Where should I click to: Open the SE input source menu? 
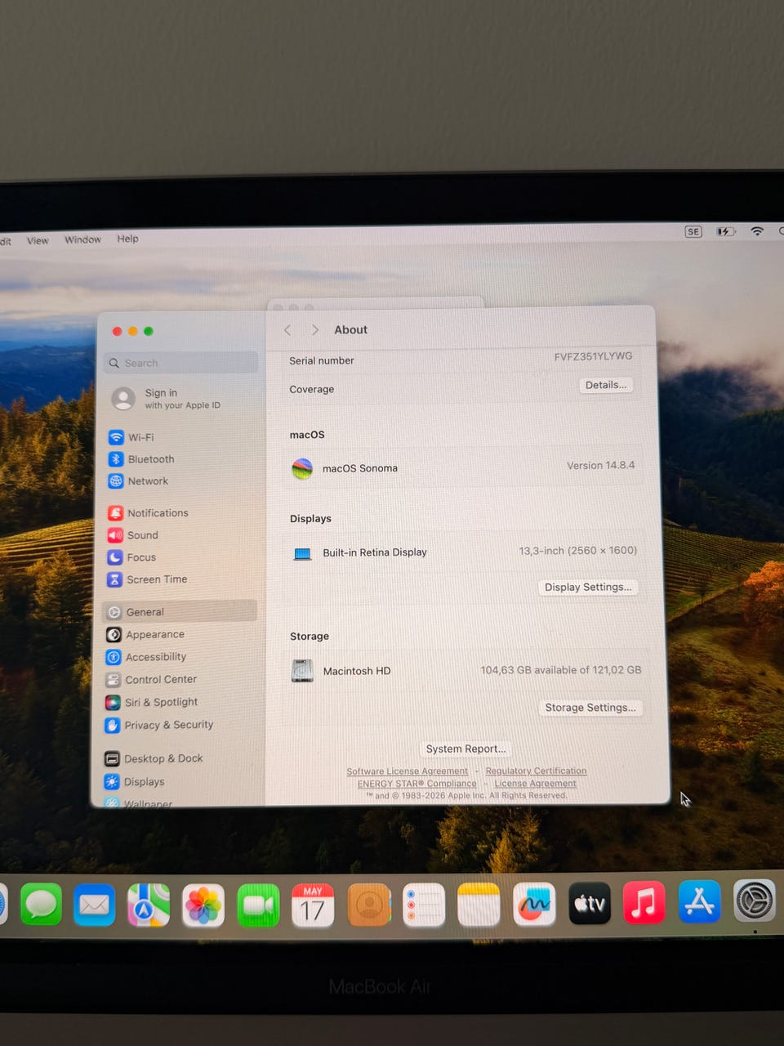pos(693,232)
